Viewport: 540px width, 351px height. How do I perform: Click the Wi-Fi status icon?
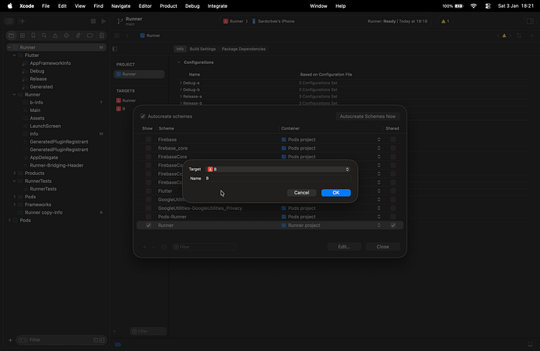pyautogui.click(x=474, y=6)
